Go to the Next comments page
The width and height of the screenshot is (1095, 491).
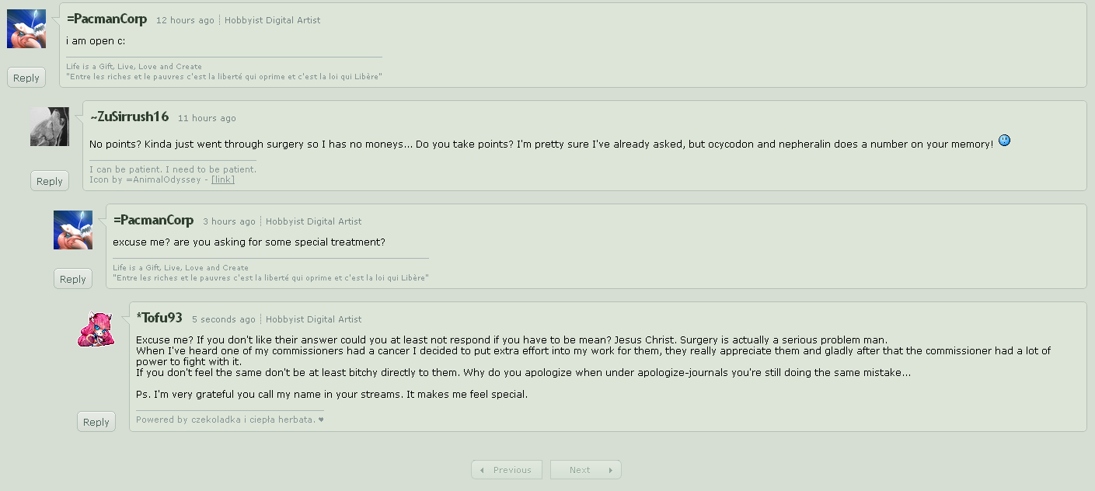(585, 470)
